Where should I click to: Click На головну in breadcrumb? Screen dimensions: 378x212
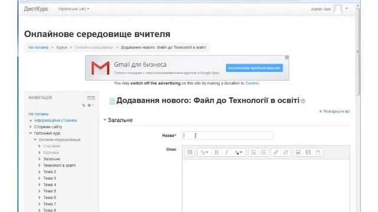[38, 47]
